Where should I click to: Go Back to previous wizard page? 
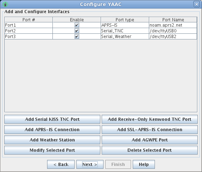point(61,164)
